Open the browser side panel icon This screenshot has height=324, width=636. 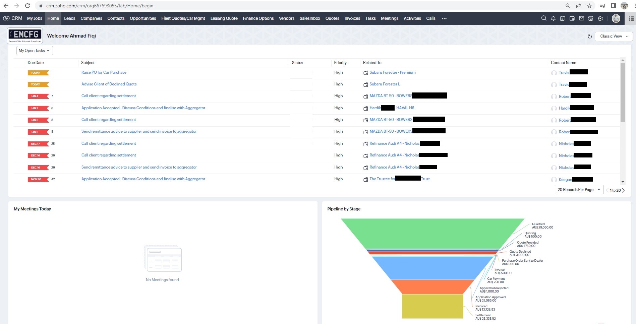[x=613, y=6]
